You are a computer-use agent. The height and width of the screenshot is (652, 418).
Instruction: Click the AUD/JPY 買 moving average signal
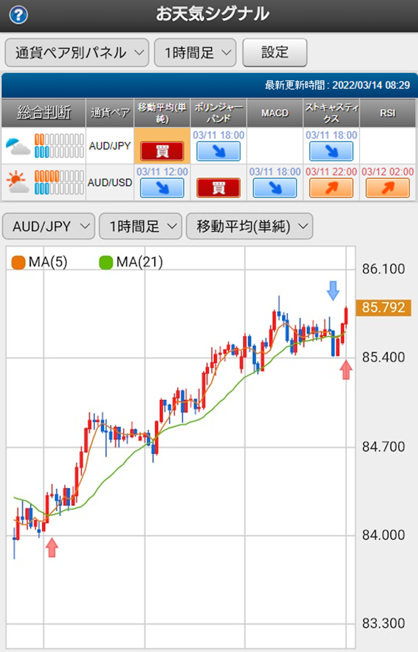162,151
